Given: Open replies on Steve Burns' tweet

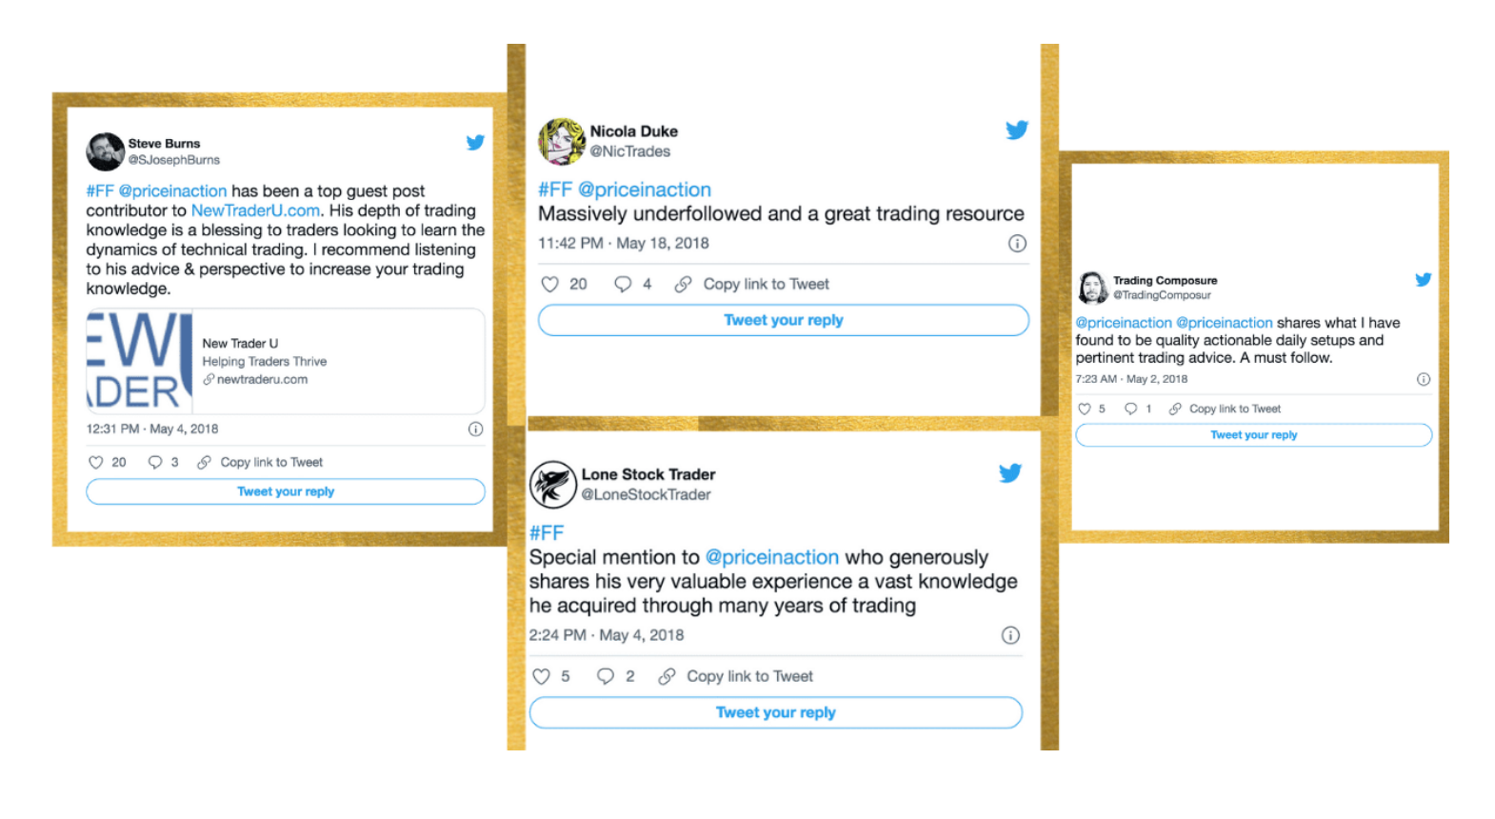Looking at the screenshot, I should (155, 463).
